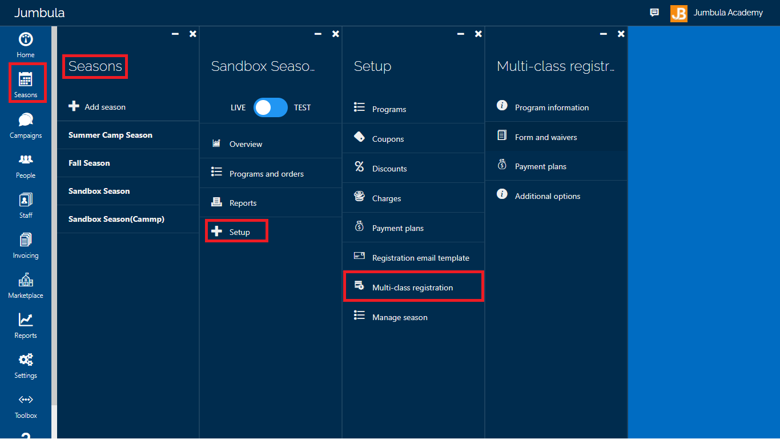
Task: Open Marketplace in the sidebar
Action: point(26,286)
